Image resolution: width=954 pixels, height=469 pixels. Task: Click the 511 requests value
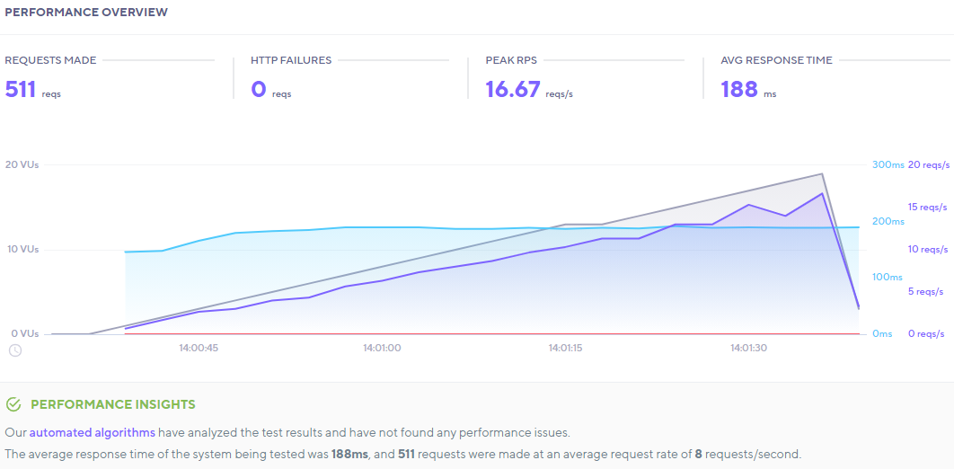[x=21, y=89]
